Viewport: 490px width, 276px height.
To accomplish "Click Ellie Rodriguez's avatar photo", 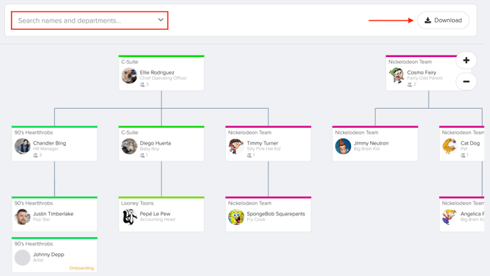I will pos(129,75).
